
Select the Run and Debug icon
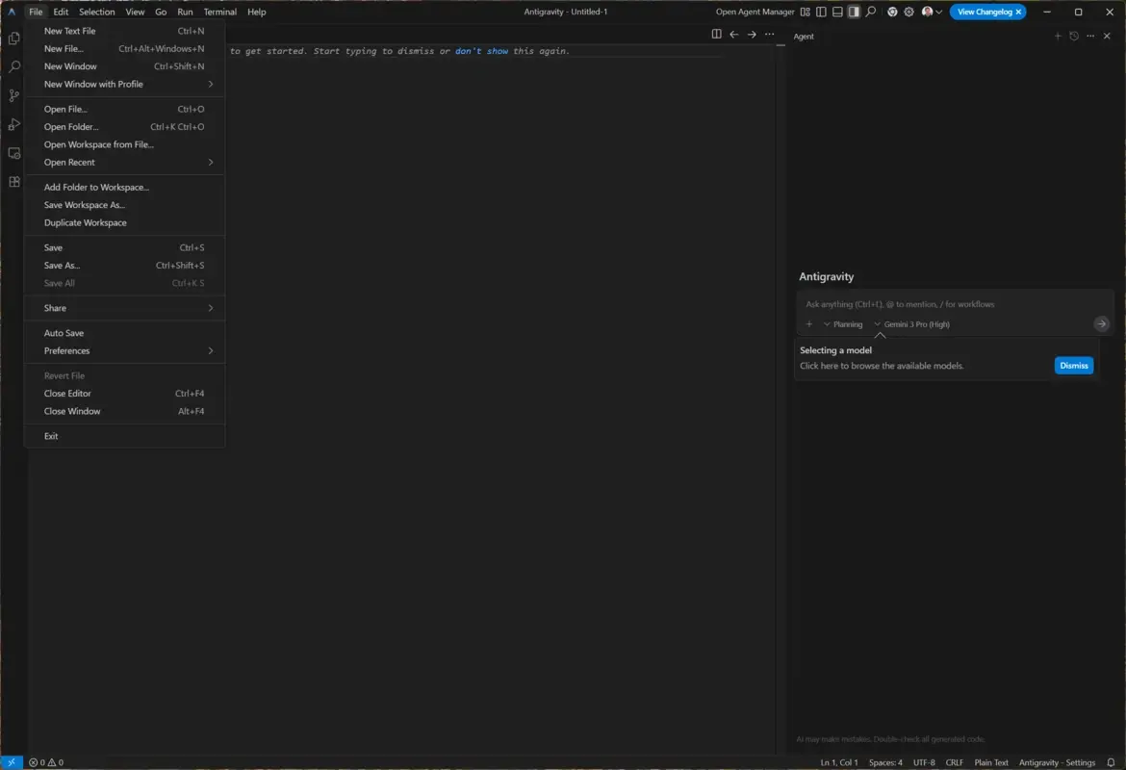(x=13, y=123)
